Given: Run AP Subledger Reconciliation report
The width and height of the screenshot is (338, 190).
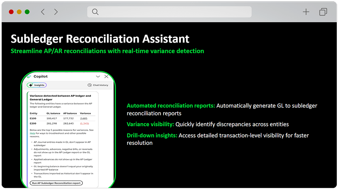Looking at the screenshot, I should (x=56, y=183).
